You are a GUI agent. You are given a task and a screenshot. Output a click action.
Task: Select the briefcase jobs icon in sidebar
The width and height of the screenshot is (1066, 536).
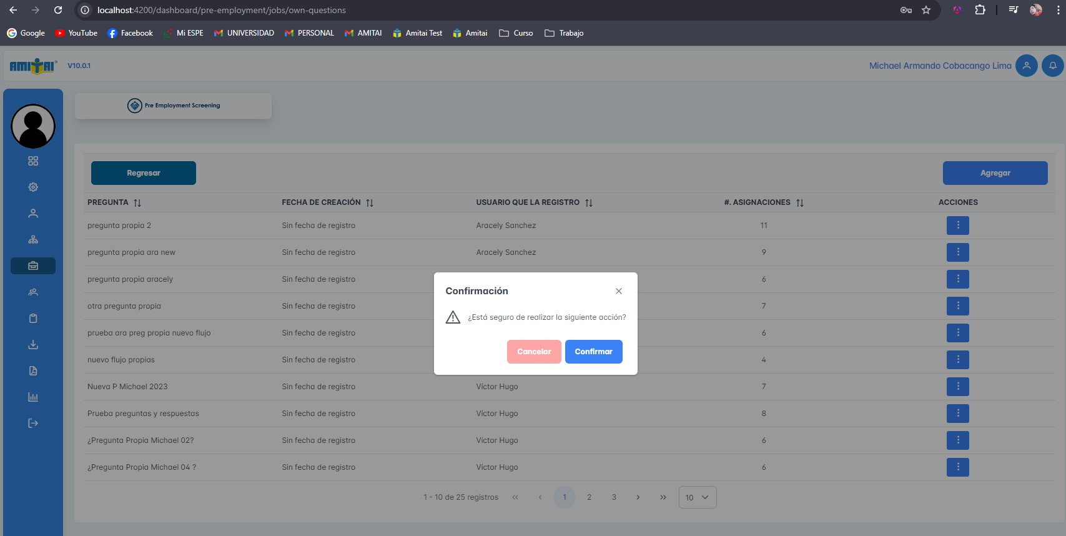tap(33, 266)
